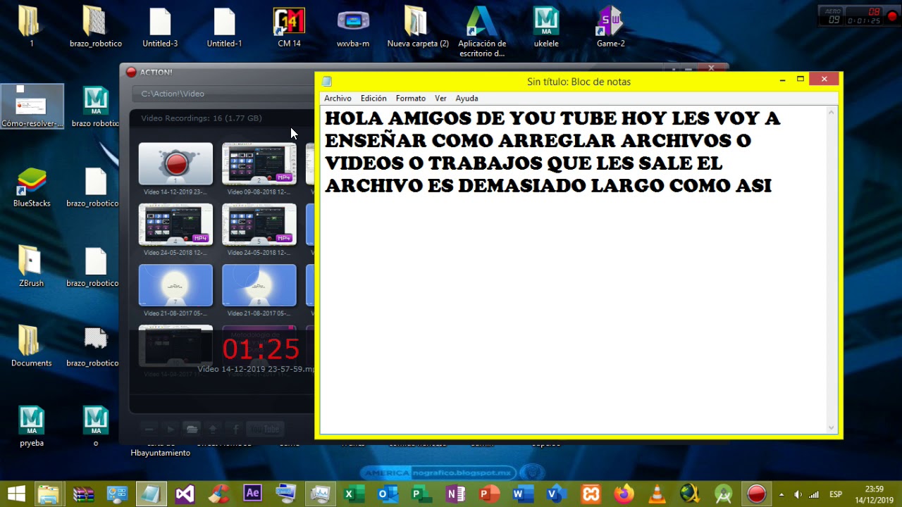The image size is (902, 507).
Task: Open Untitled-3 file on desktop
Action: (160, 27)
